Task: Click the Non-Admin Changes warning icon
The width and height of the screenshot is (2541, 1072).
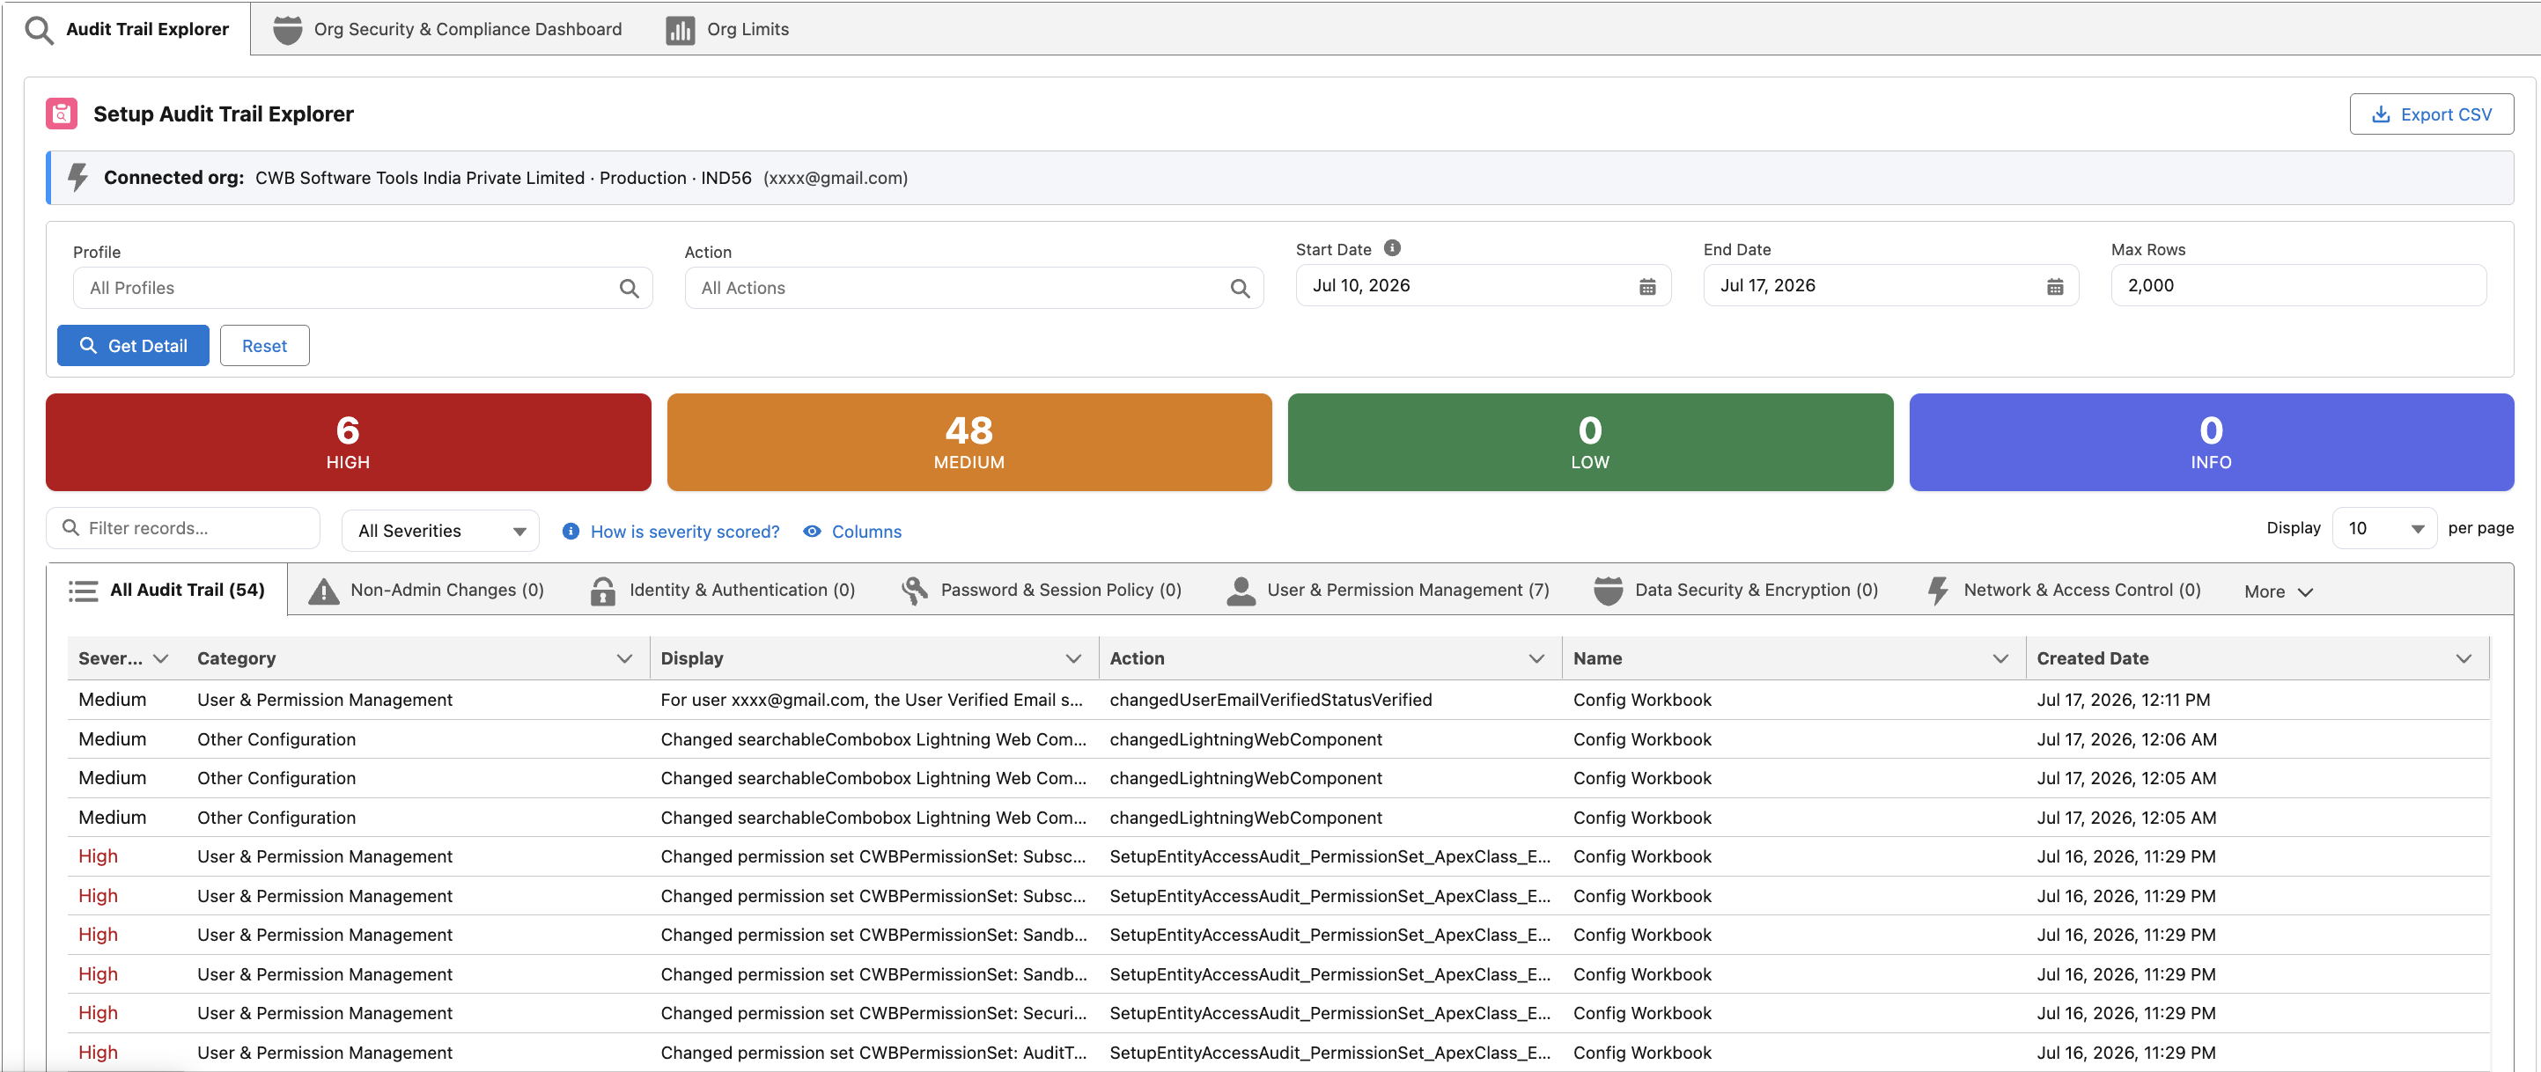Action: pyautogui.click(x=323, y=591)
